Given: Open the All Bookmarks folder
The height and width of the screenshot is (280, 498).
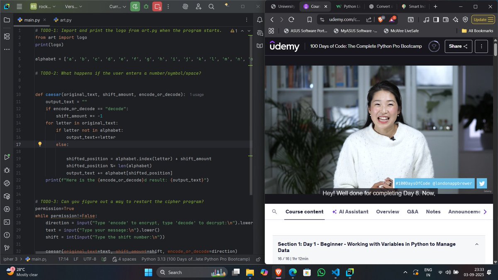Looking at the screenshot, I should pyautogui.click(x=477, y=31).
